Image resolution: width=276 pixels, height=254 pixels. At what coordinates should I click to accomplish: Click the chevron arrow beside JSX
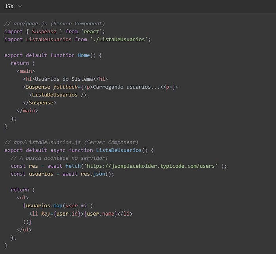point(20,7)
